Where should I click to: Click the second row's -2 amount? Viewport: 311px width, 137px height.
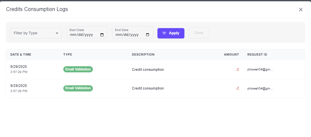click(237, 88)
